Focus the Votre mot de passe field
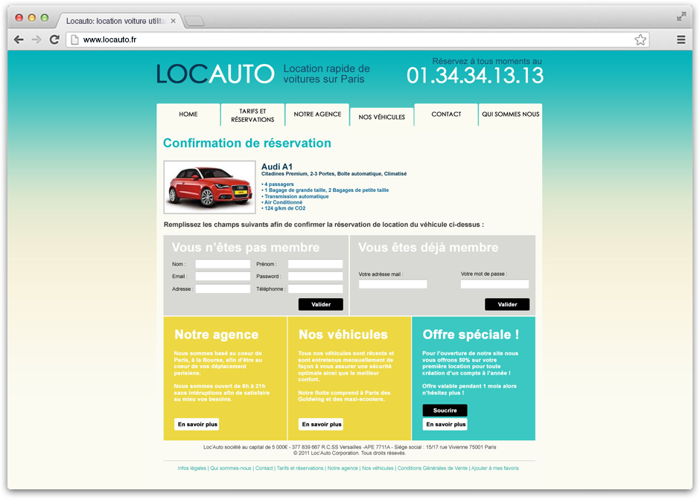Screen dimensions: 700x499 494,284
